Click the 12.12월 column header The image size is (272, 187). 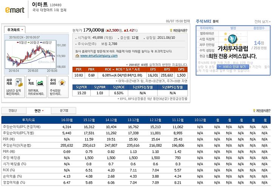[x=155, y=120]
